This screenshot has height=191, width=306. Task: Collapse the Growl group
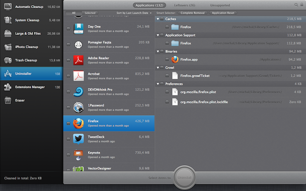158,68
